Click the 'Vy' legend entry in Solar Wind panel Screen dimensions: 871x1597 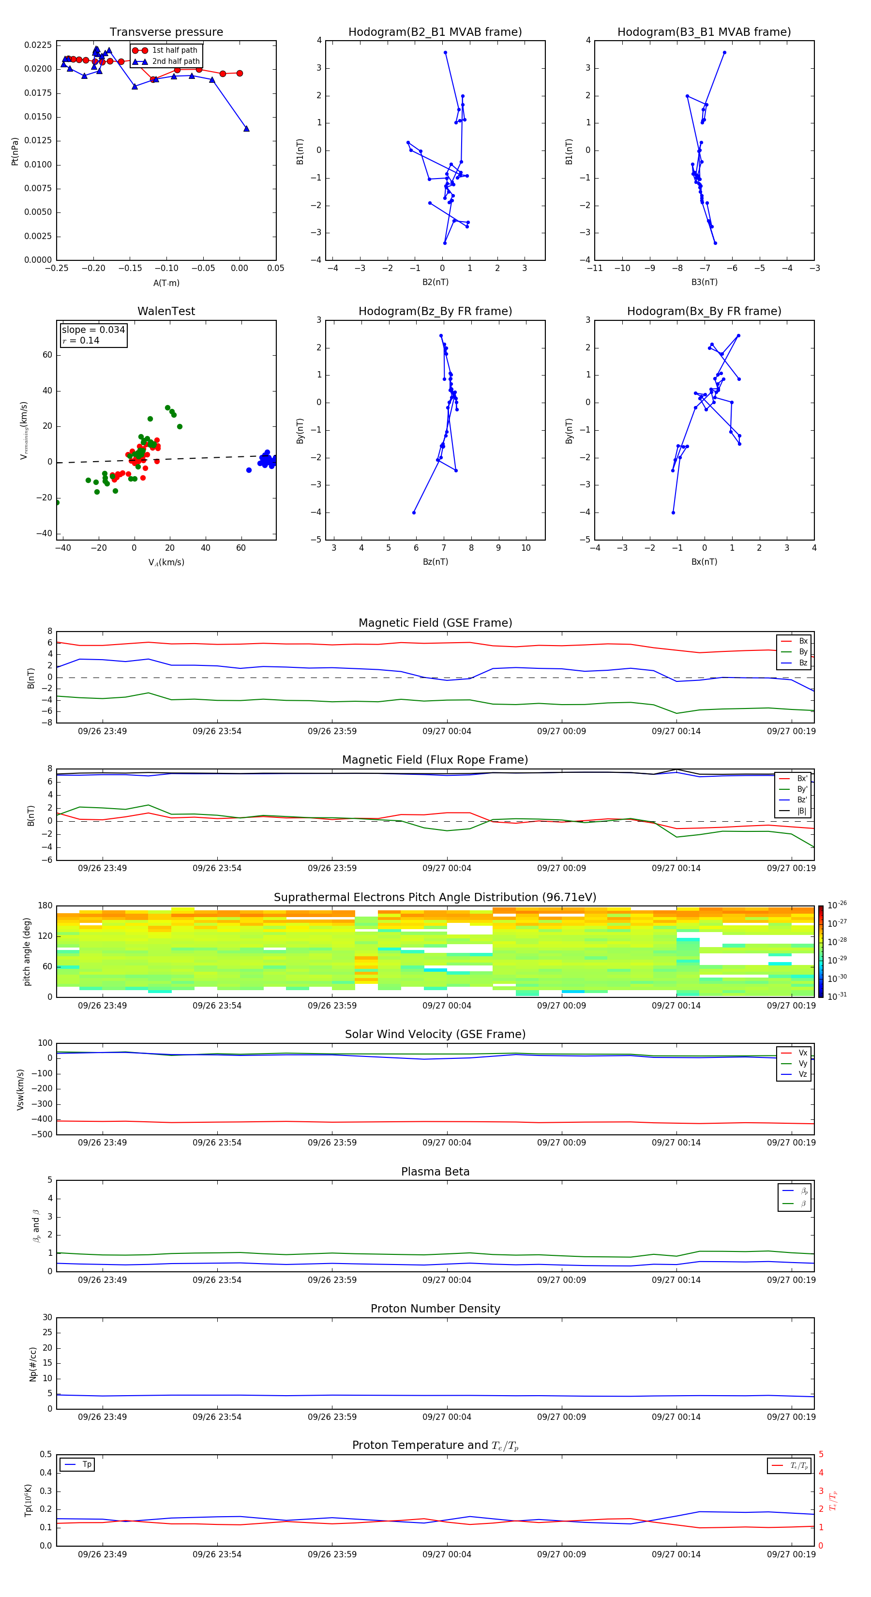coord(794,1064)
